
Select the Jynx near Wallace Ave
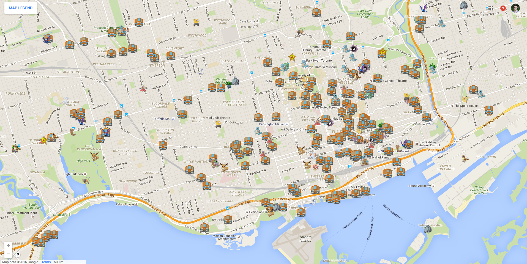[x=143, y=88]
